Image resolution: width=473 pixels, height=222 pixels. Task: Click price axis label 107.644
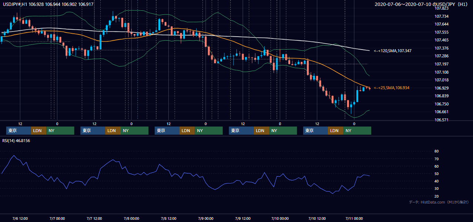point(442,24)
